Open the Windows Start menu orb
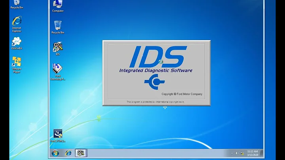Viewport: 285px width, 160px height. pos(55,153)
